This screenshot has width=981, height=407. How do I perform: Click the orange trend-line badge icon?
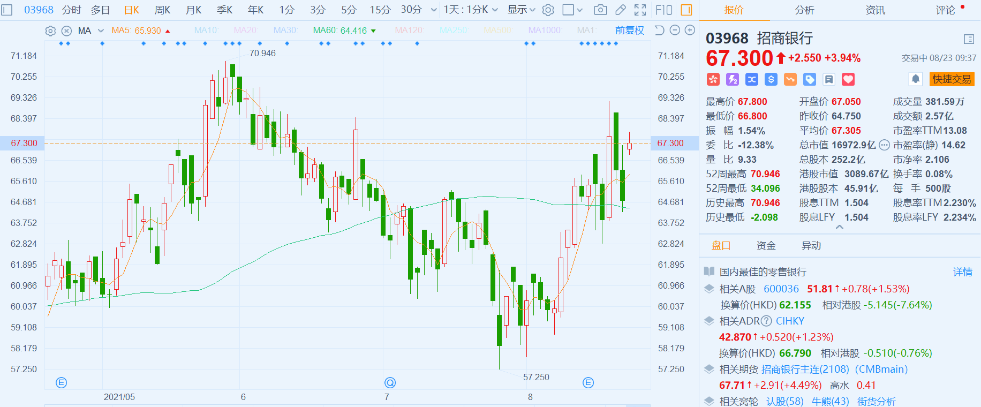790,79
